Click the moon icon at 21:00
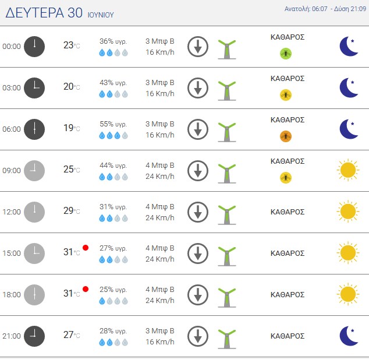This screenshot has height=359, width=369. (349, 336)
